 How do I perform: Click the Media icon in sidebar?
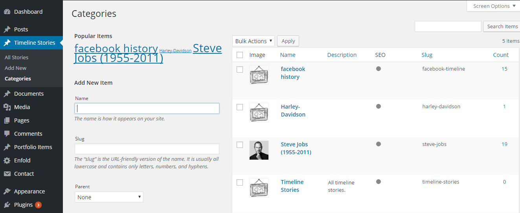[7, 107]
